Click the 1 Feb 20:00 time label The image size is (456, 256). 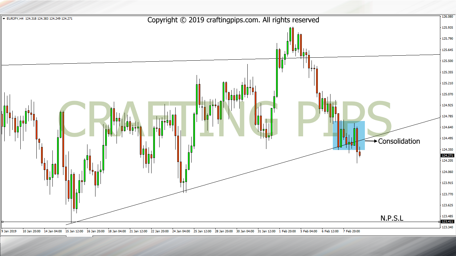287,231
